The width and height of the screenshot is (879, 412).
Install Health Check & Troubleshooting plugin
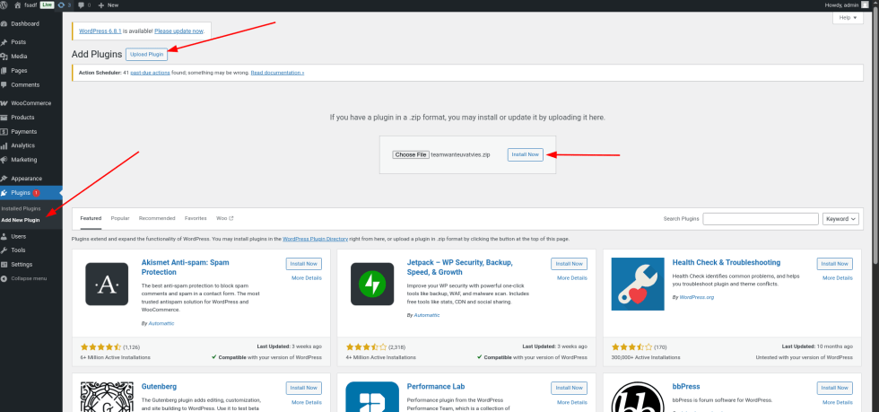tap(835, 264)
